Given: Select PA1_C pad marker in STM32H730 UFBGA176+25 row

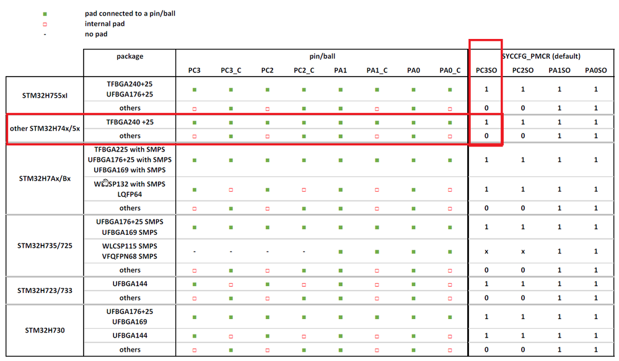Looking at the screenshot, I should (377, 317).
